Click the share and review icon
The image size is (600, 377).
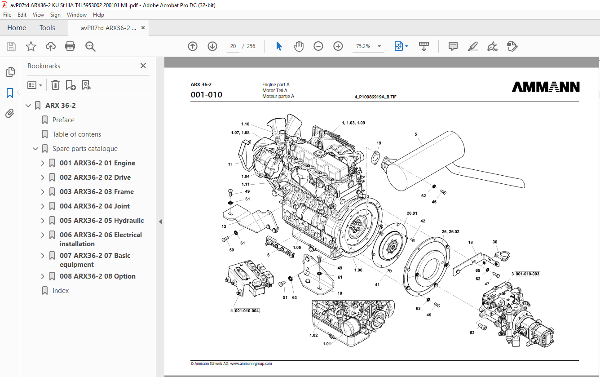[512, 46]
